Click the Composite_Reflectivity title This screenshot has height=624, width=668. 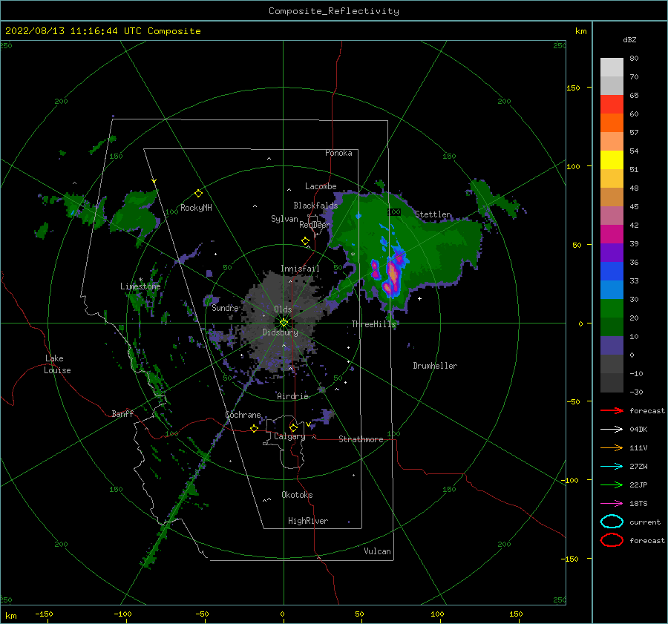click(x=334, y=11)
